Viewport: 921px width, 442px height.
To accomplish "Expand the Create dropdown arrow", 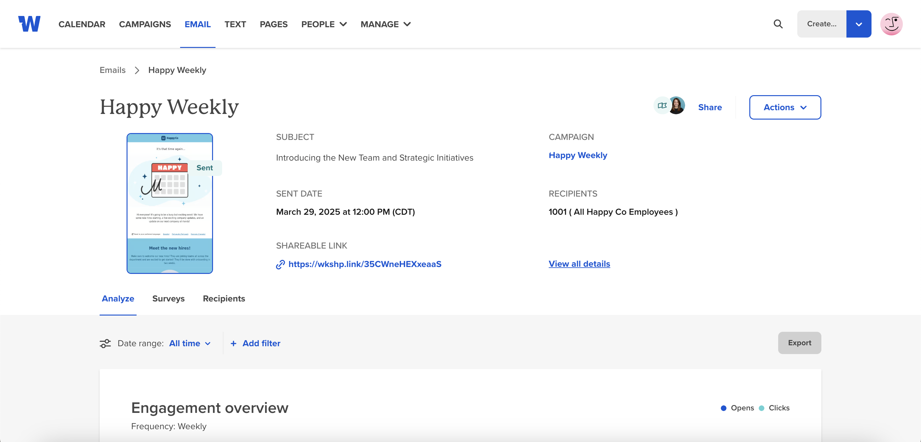I will (859, 24).
